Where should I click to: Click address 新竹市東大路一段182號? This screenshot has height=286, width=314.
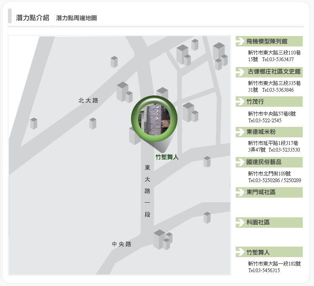tap(274, 263)
